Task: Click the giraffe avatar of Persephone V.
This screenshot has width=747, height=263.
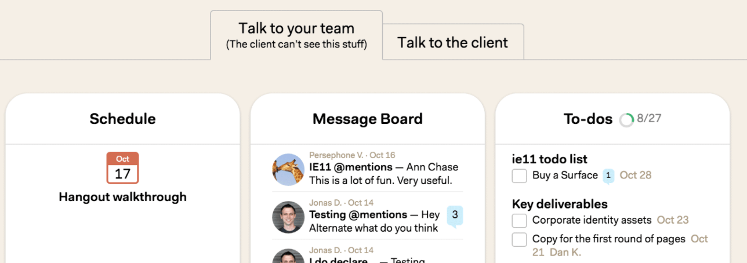Action: (x=288, y=170)
